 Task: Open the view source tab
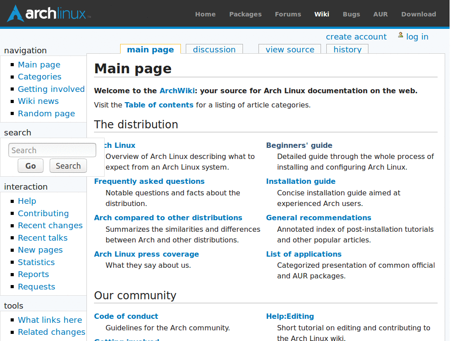click(290, 49)
